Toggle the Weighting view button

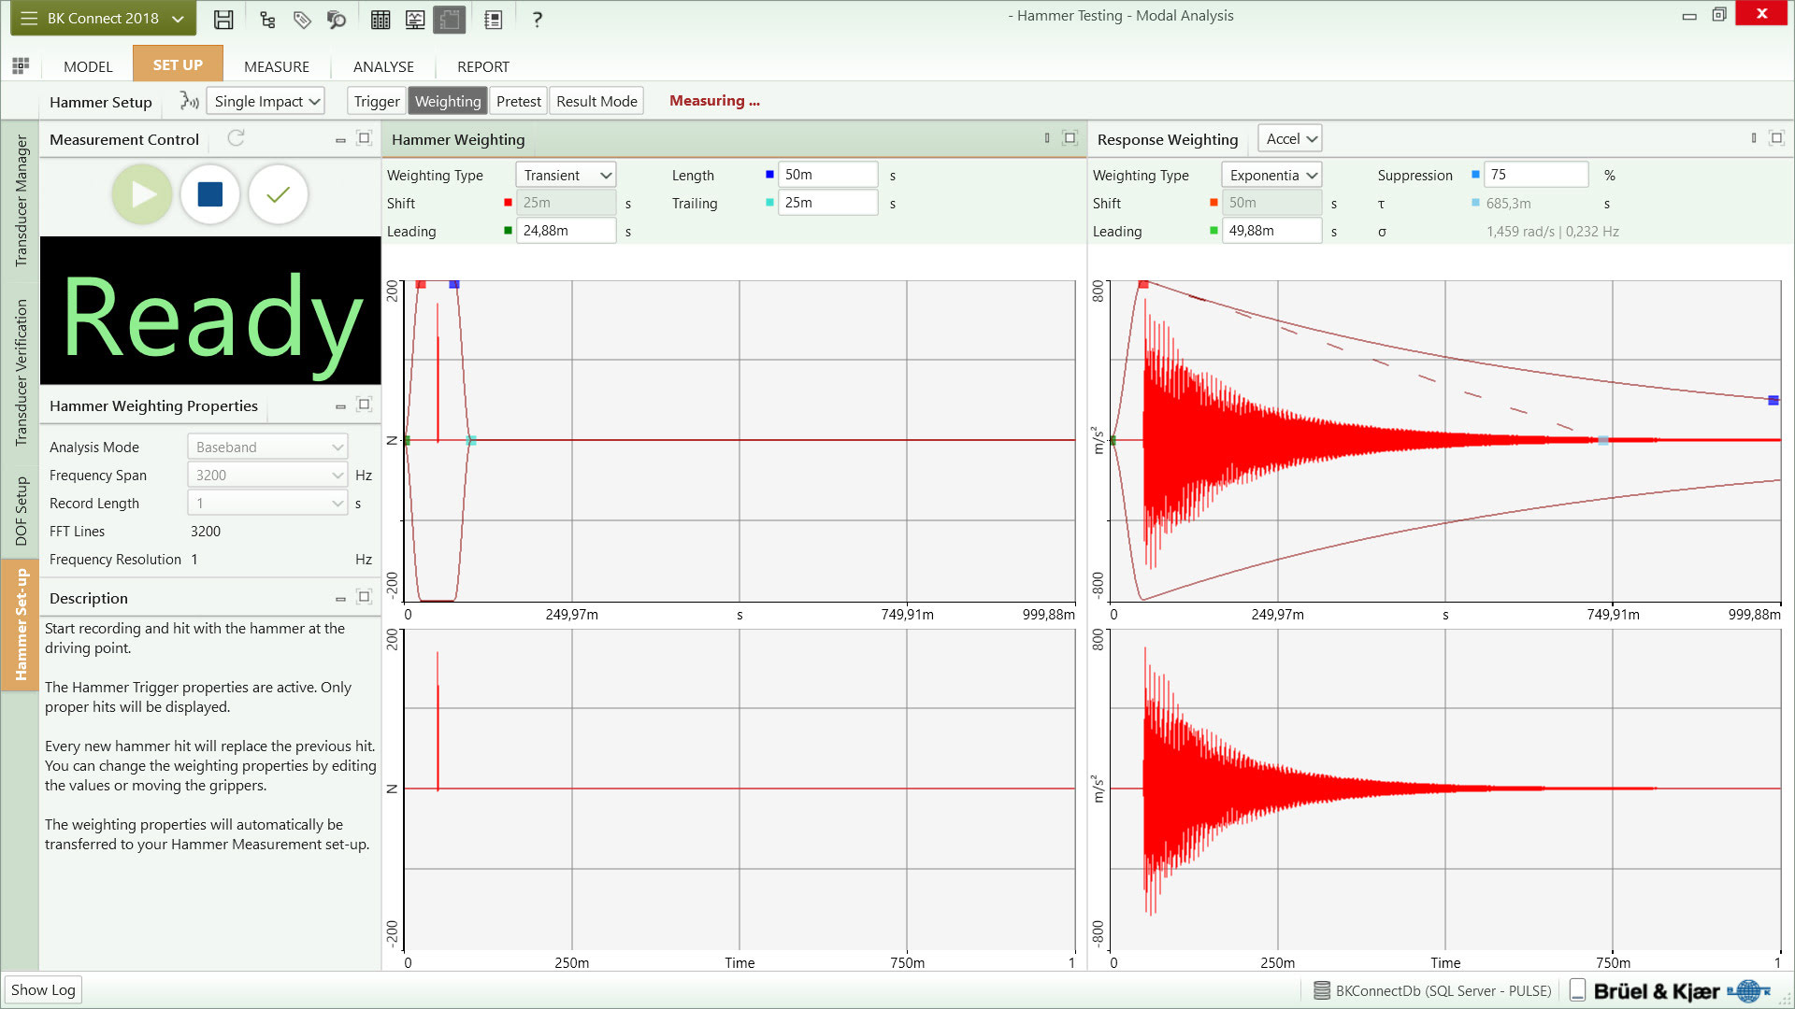[x=447, y=101]
